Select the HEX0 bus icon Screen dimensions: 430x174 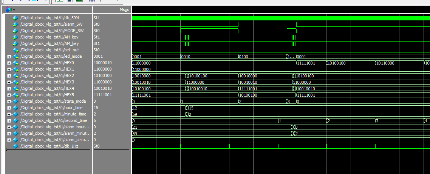tap(15, 63)
